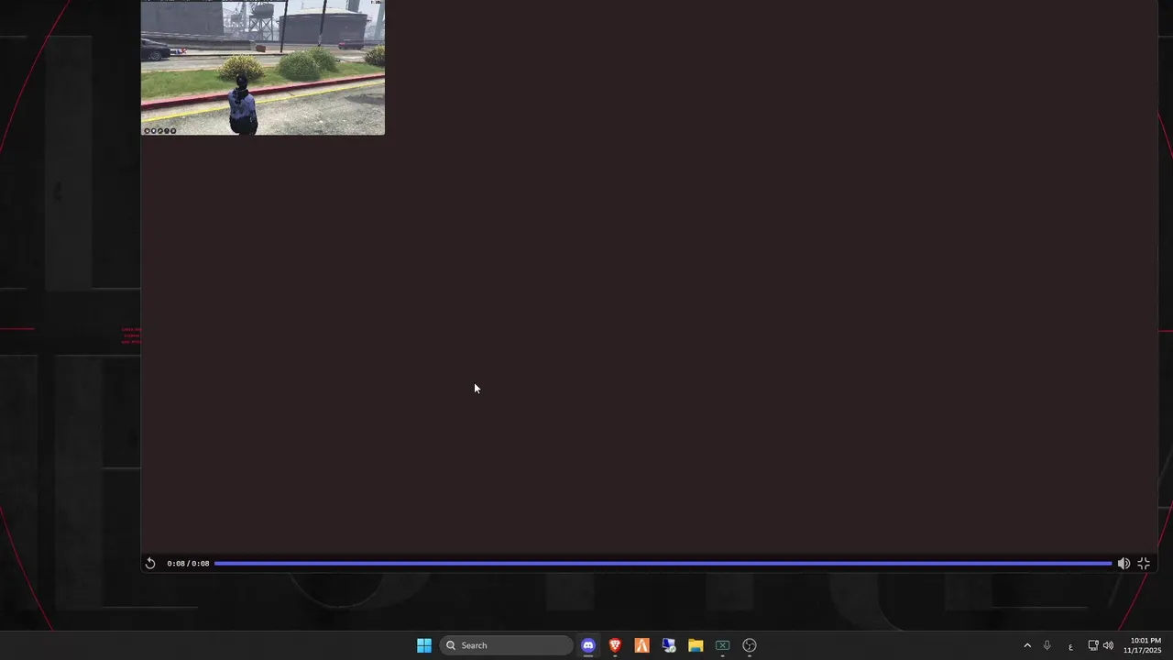Show hidden system tray icons
Image resolution: width=1173 pixels, height=660 pixels.
(1027, 645)
